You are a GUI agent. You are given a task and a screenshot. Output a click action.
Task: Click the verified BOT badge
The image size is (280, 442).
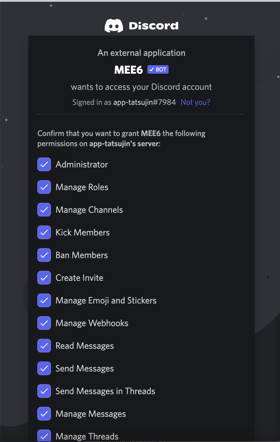[158, 70]
